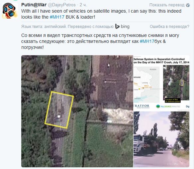Click the yellow rectangle marking the vehicle
This screenshot has height=169, width=194.
(59, 110)
